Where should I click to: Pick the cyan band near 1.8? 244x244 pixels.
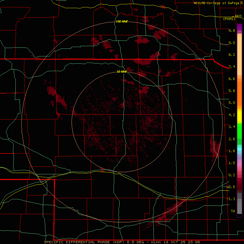coord(239,149)
